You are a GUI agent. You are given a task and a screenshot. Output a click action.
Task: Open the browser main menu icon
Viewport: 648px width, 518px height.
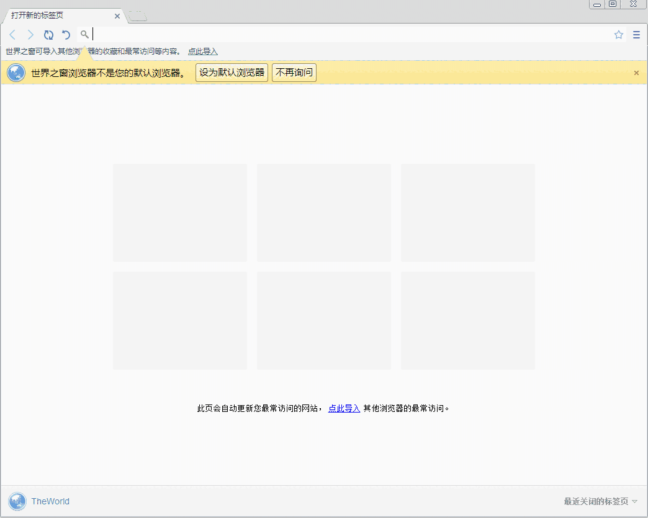click(636, 35)
